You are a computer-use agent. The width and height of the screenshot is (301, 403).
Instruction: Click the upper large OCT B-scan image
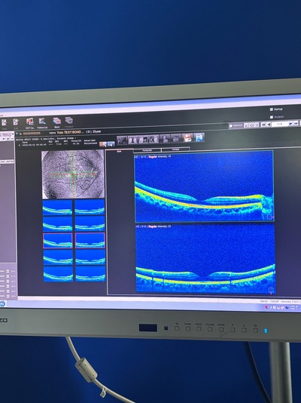[x=204, y=186]
